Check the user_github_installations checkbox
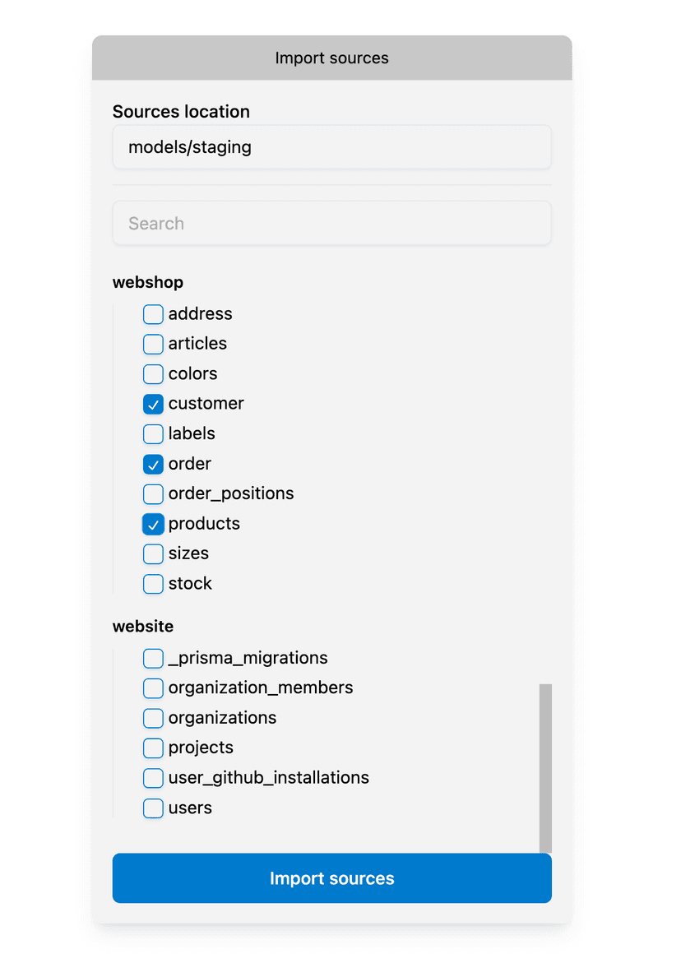The image size is (681, 963). pos(153,778)
